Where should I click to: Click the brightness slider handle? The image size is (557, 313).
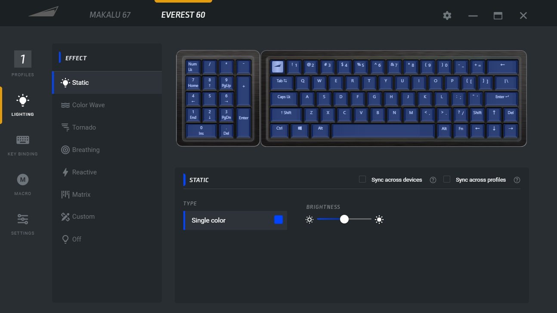pos(344,220)
